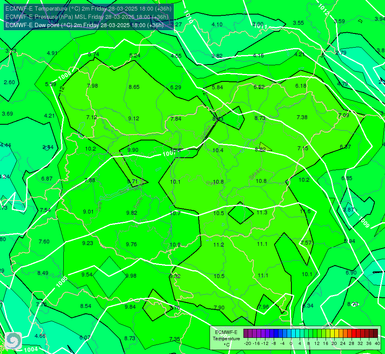Select the ECMWF-E Pressure MSL layer label

pos(87,17)
